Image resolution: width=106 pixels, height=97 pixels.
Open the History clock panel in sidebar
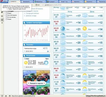coord(2,20)
